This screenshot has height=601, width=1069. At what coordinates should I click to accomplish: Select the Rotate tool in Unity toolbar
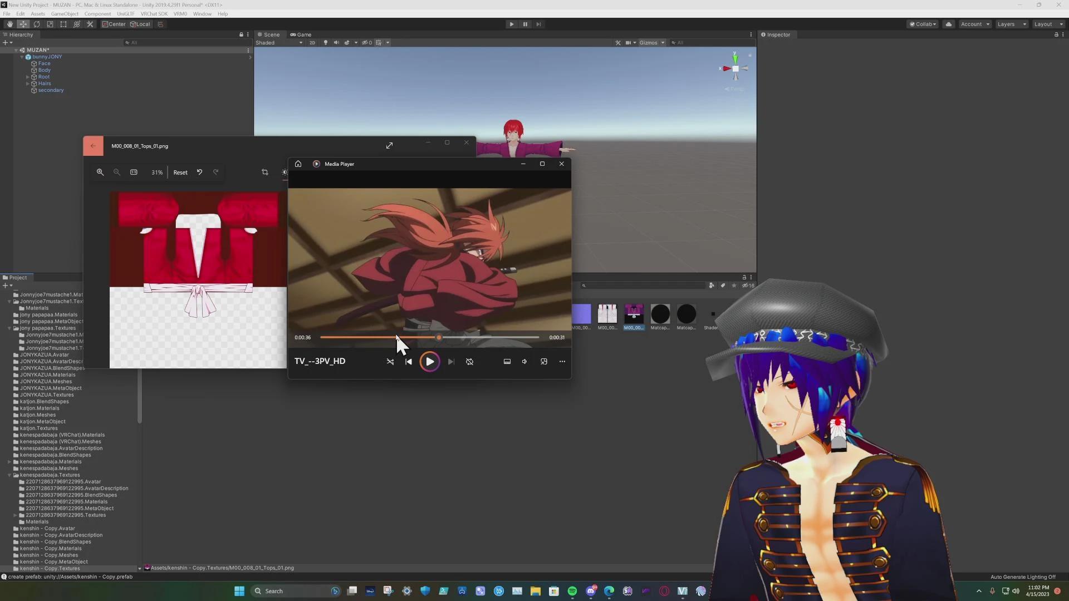[x=37, y=24]
